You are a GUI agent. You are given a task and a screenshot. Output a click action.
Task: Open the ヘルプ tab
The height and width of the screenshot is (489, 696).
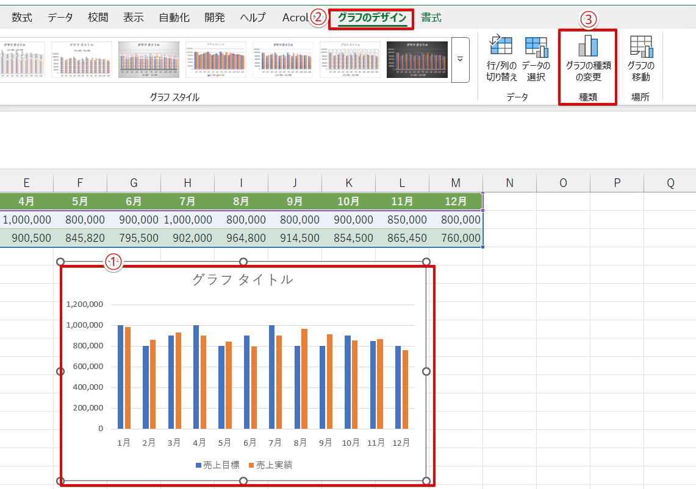click(x=253, y=18)
